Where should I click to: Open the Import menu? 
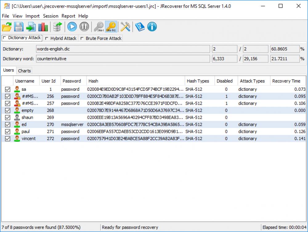(x=32, y=16)
